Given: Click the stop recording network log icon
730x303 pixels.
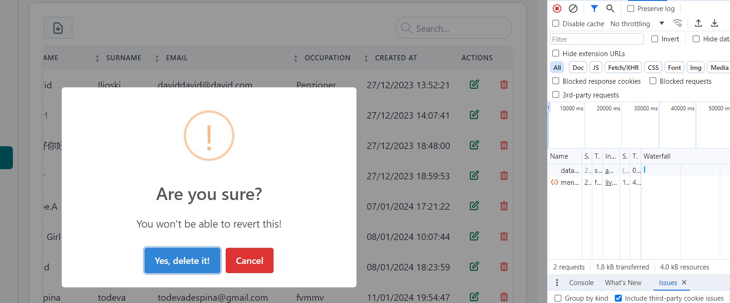Looking at the screenshot, I should pyautogui.click(x=557, y=8).
